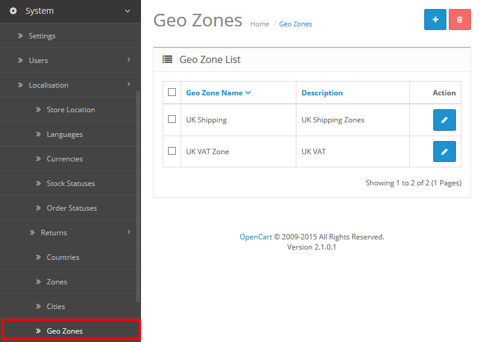The image size is (480, 342).
Task: Collapse the System menu chevron
Action: point(127,11)
